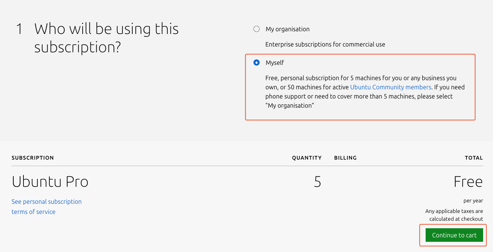Click the "My organisation" option label

tap(287, 29)
